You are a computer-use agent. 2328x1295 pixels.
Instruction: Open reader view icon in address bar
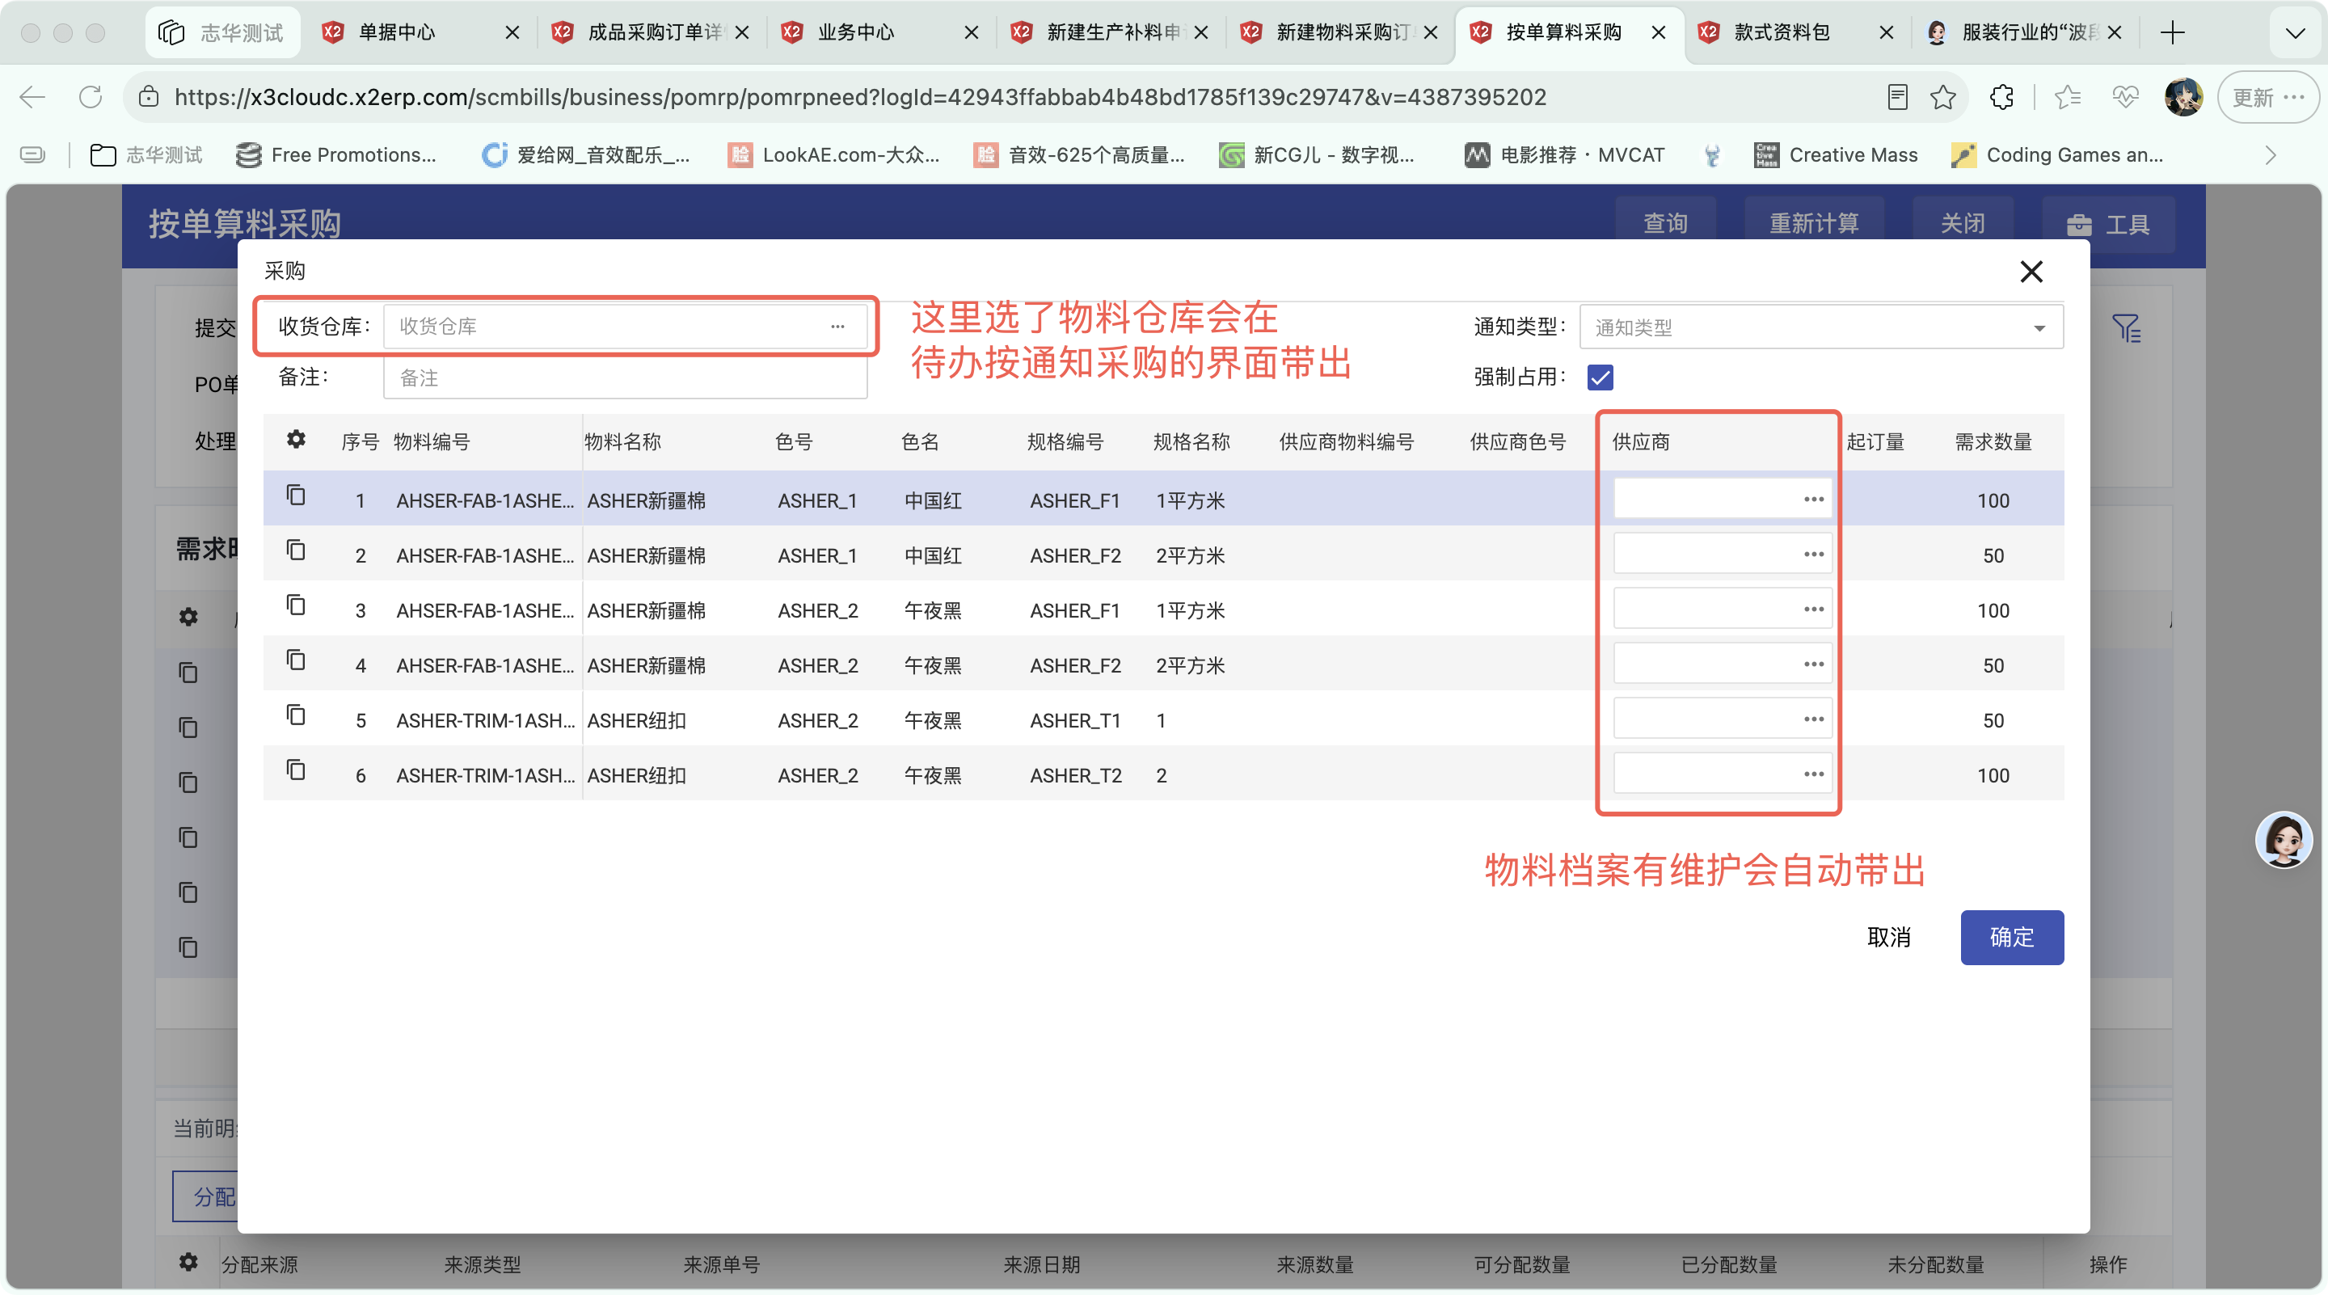[x=1897, y=97]
